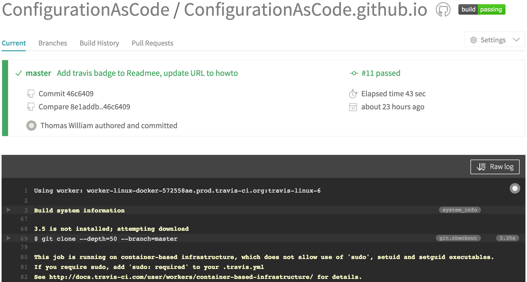Click the Settings gear icon
This screenshot has width=527, height=282.
point(473,40)
